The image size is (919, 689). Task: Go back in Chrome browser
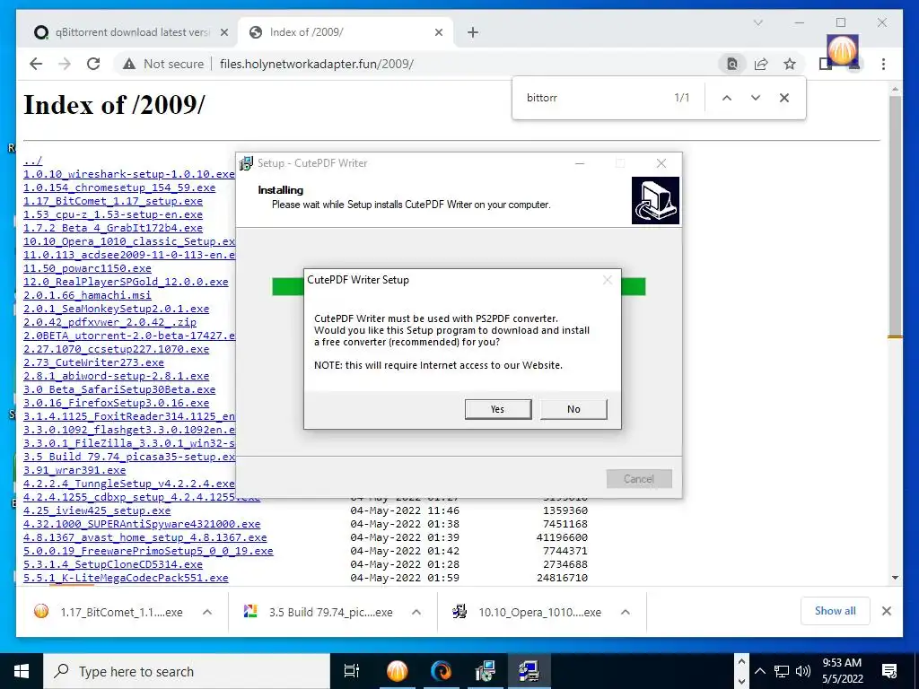[x=36, y=64]
